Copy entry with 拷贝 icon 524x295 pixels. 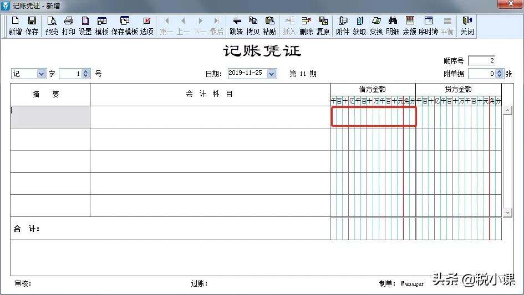[253, 25]
